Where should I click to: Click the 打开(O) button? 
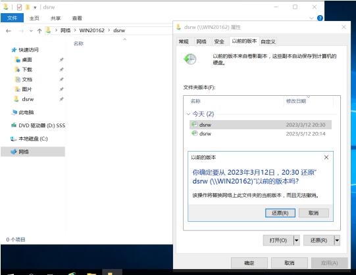[278, 240]
